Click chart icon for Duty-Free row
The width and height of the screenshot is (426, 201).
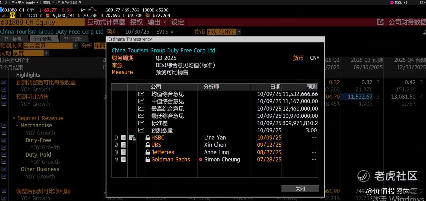tap(4, 140)
